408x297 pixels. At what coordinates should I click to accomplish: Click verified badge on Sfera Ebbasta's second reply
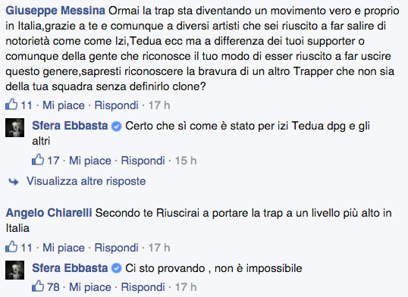click(116, 269)
